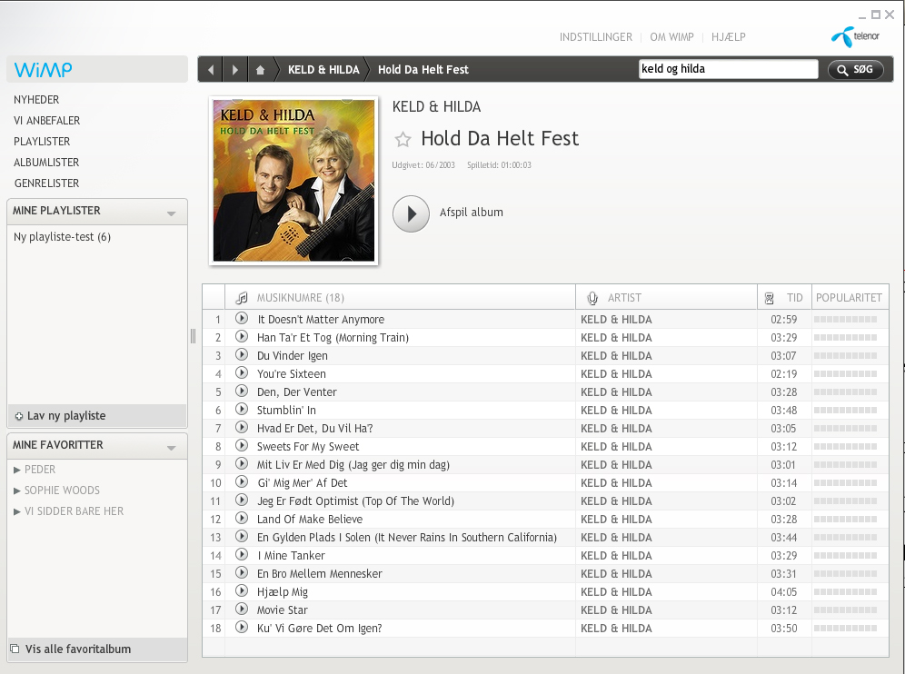905x674 pixels.
Task: Expand the PEDER favorite item
Action: 17,470
